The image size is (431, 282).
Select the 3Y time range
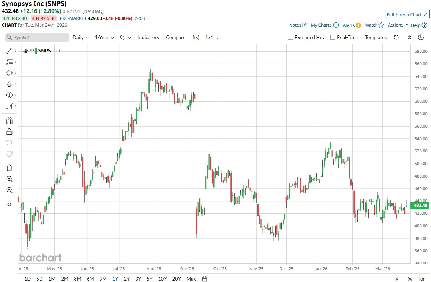tap(138, 279)
